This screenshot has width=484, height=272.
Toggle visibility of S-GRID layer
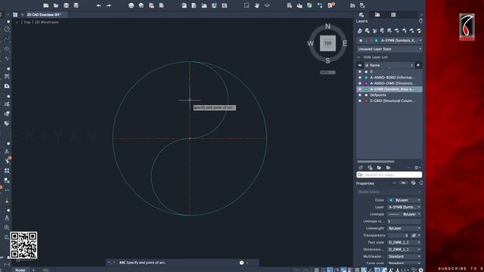360,100
